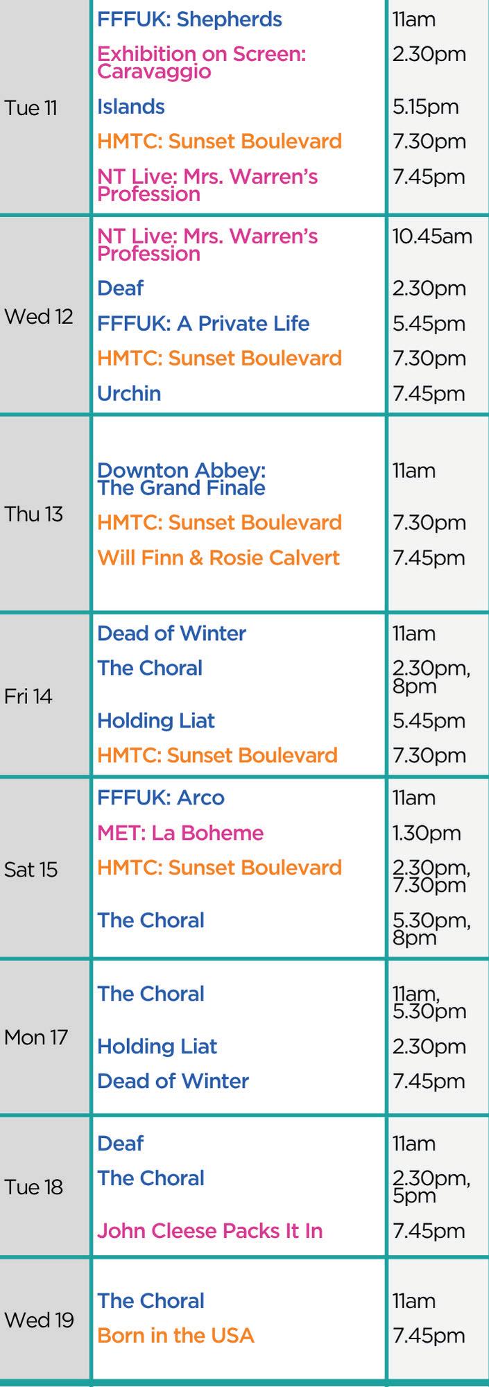489x1387 pixels.
Task: Open HMTC: Sunset Boulevard on Thu 13
Action: click(219, 522)
